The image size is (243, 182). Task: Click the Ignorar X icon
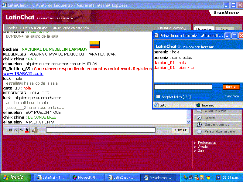[x=199, y=118]
